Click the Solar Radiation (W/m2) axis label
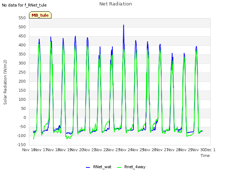Image resolution: width=232 pixels, height=174 pixels. pyautogui.click(x=5, y=82)
